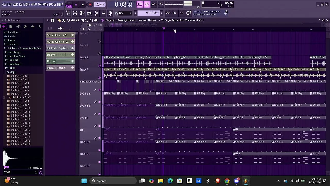Open the Mixer button in toolbar
The height and width of the screenshot is (186, 330).
(96, 13)
